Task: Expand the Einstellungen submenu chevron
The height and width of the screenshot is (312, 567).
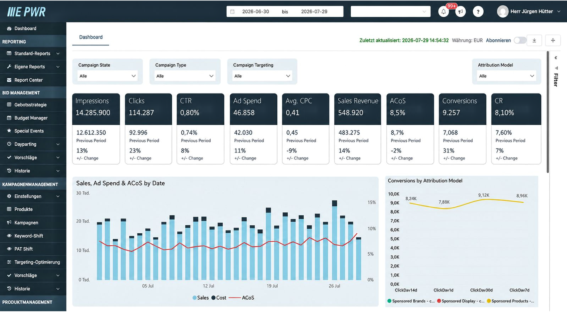Action: pos(58,196)
